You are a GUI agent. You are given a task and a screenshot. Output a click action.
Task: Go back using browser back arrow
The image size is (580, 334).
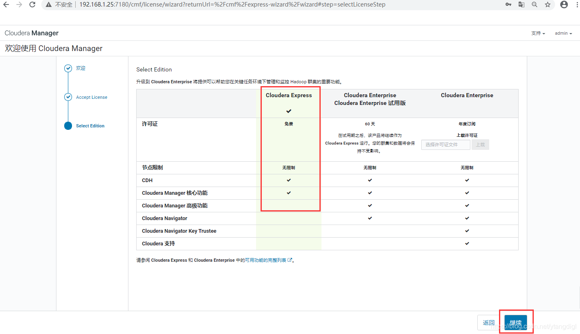(x=6, y=5)
